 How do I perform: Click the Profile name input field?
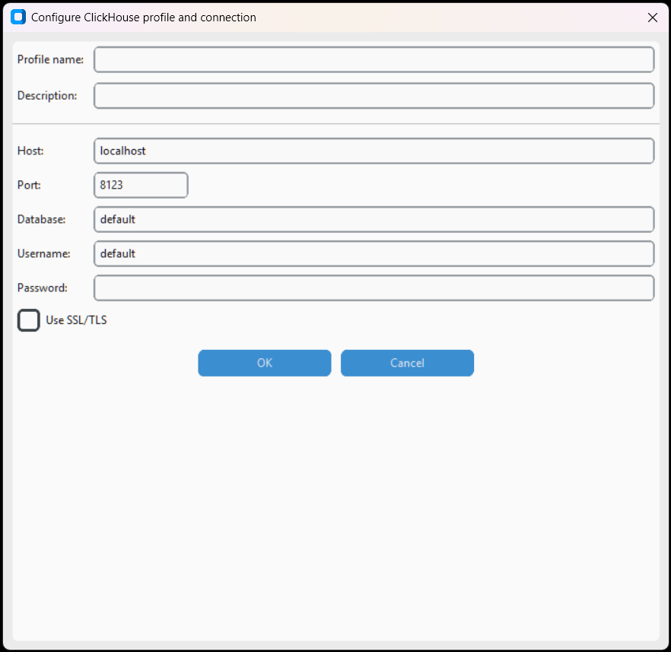tap(374, 59)
